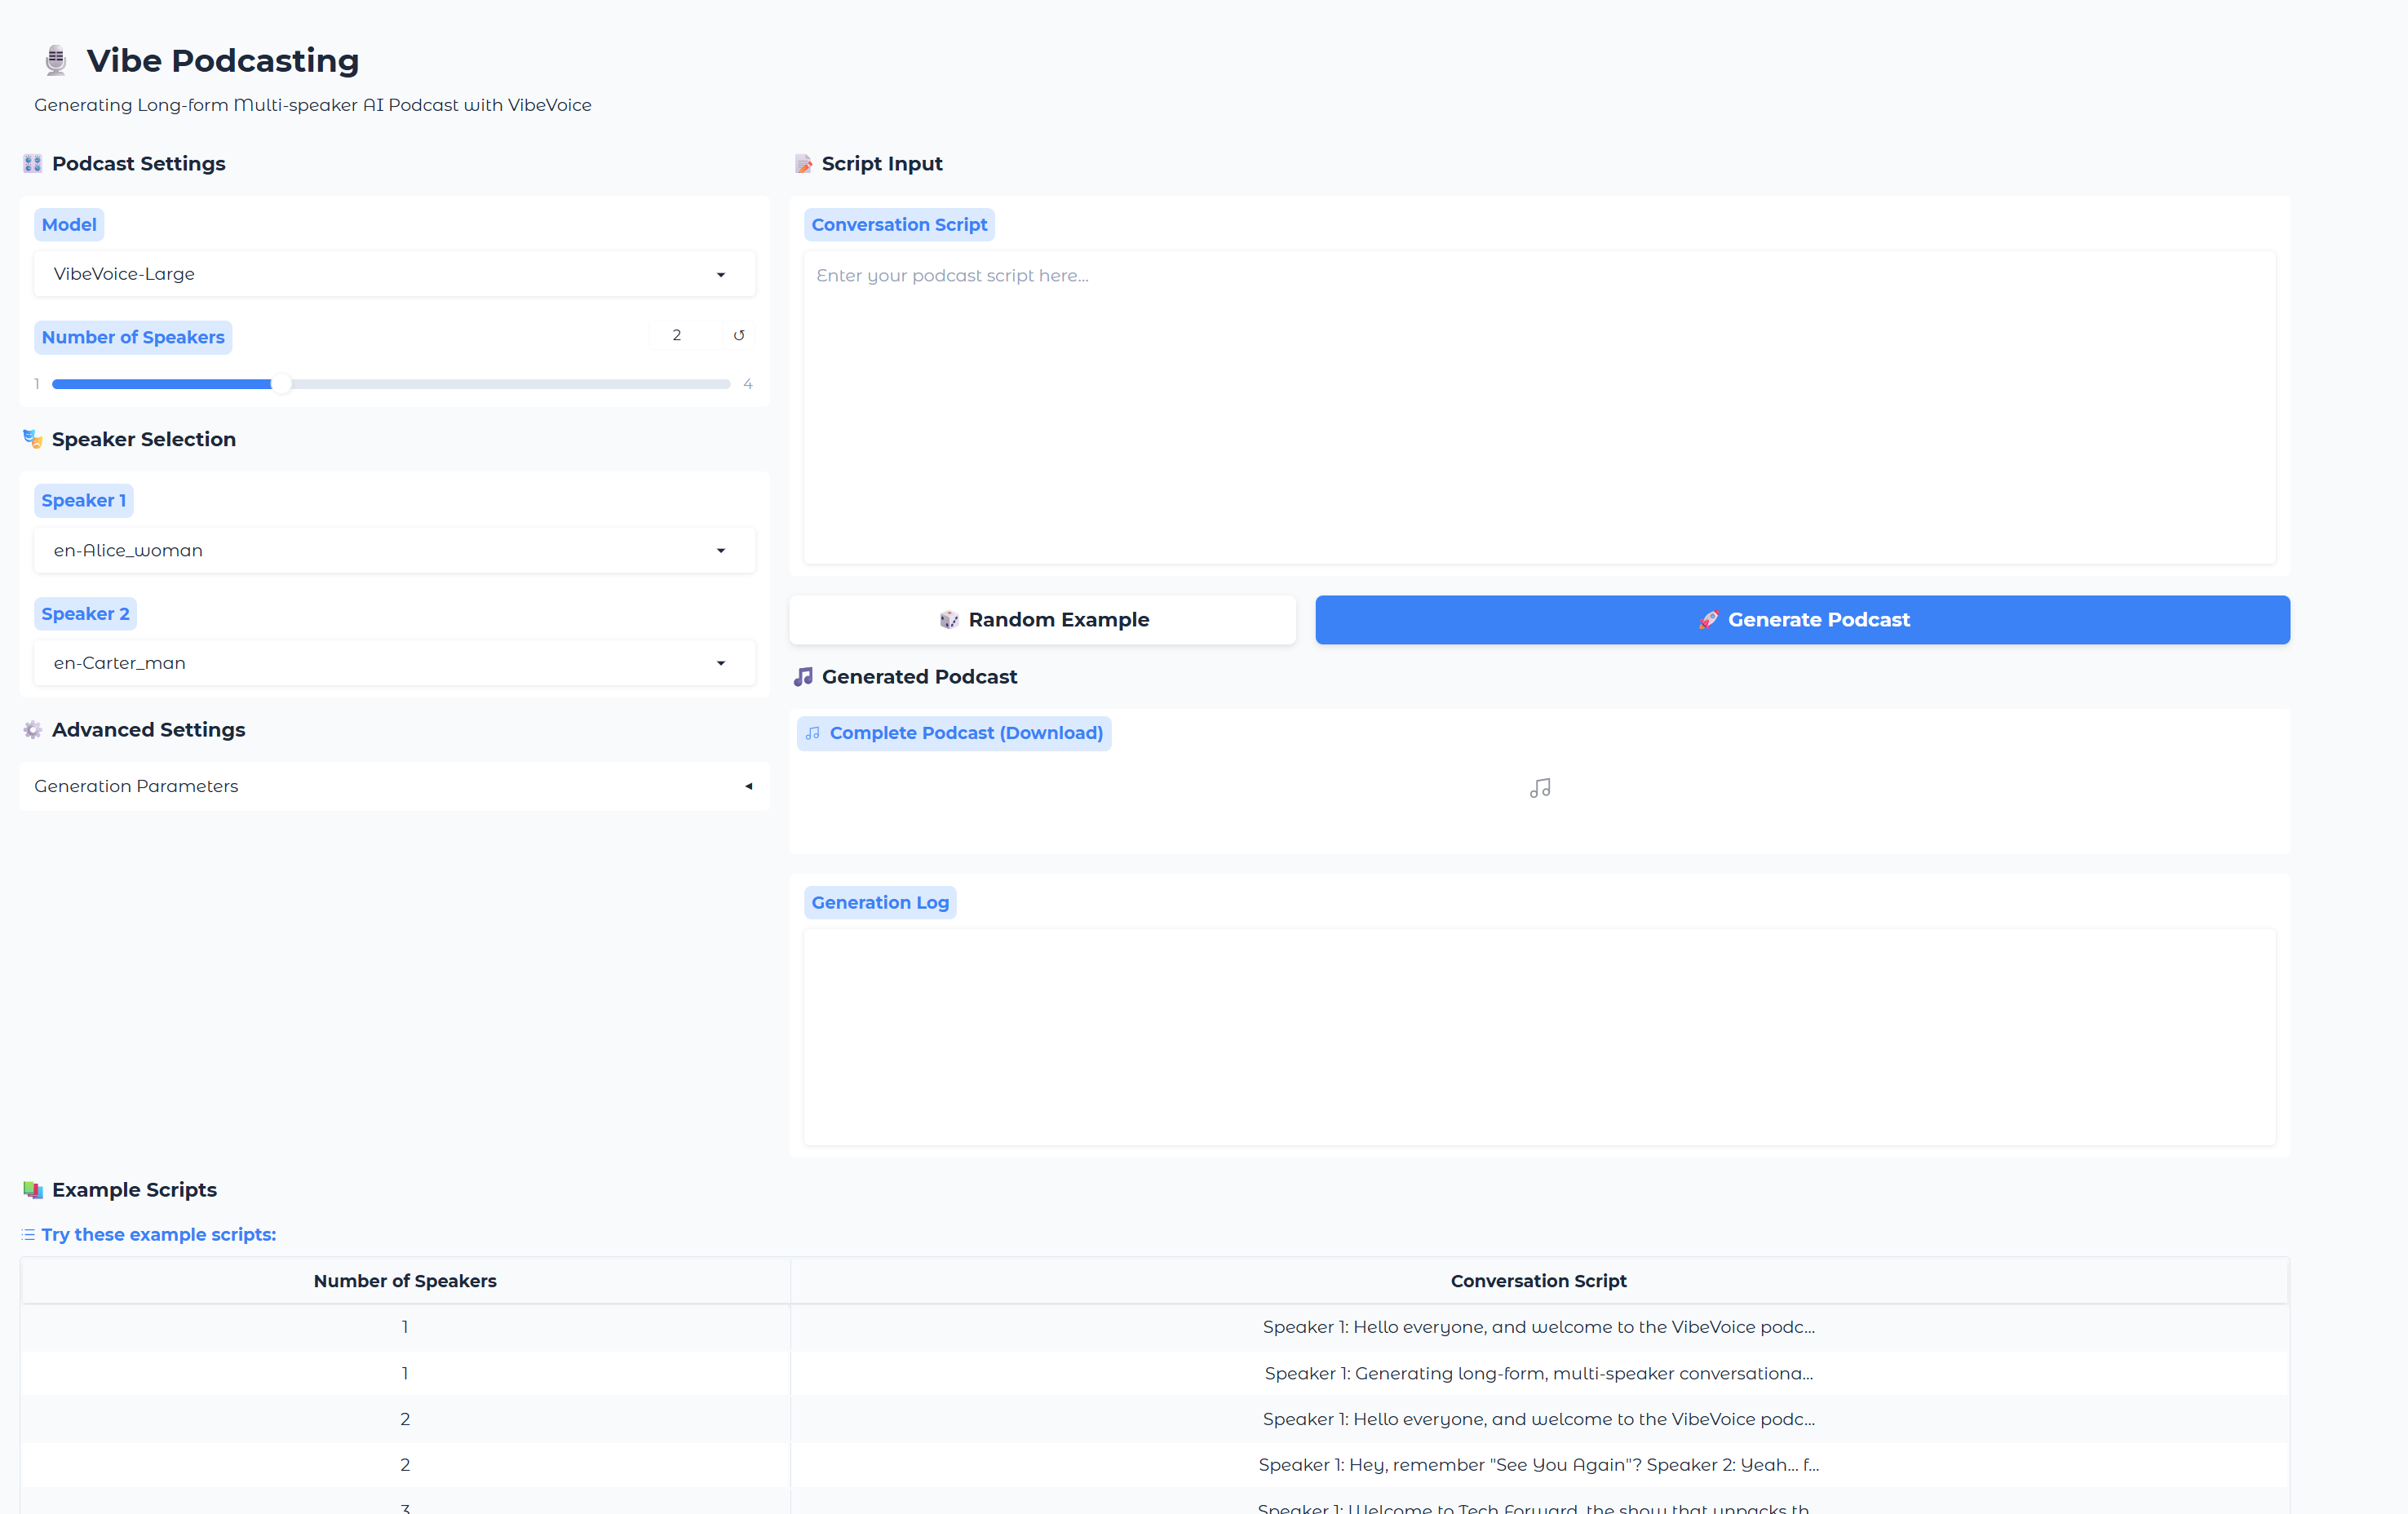Select the 'See You Again' example script row
2408x1514 pixels.
(x=1538, y=1465)
